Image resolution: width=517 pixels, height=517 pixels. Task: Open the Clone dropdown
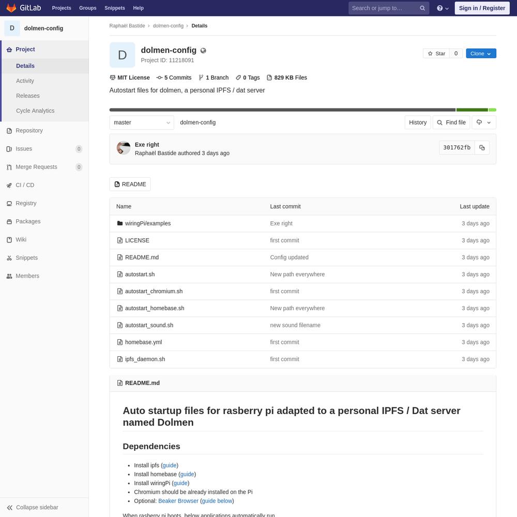pyautogui.click(x=481, y=53)
